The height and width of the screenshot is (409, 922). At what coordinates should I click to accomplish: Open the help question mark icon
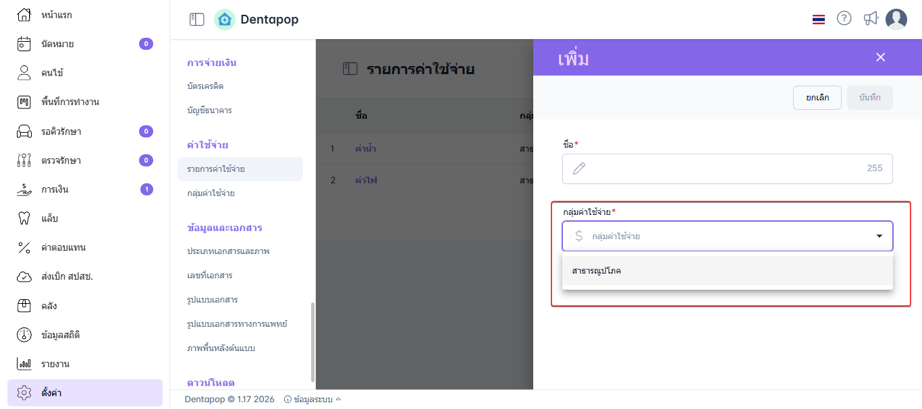click(x=844, y=19)
